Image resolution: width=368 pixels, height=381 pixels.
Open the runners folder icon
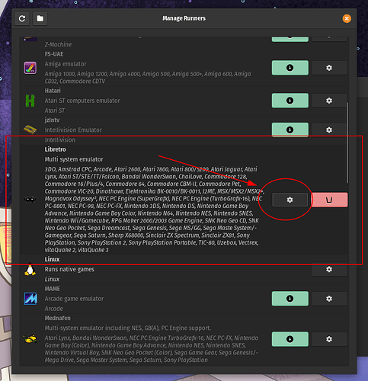(x=40, y=18)
